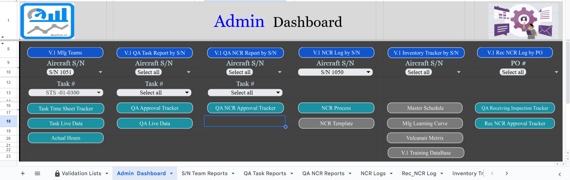Open Admin Dashboard tab menu arrow

click(171, 173)
